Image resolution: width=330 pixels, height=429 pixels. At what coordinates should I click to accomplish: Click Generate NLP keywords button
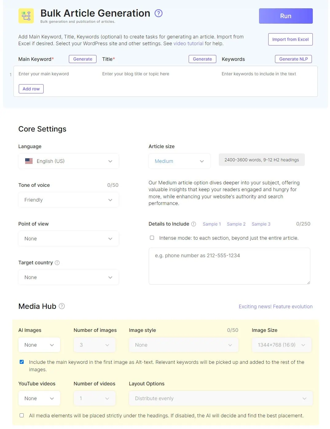pyautogui.click(x=293, y=59)
